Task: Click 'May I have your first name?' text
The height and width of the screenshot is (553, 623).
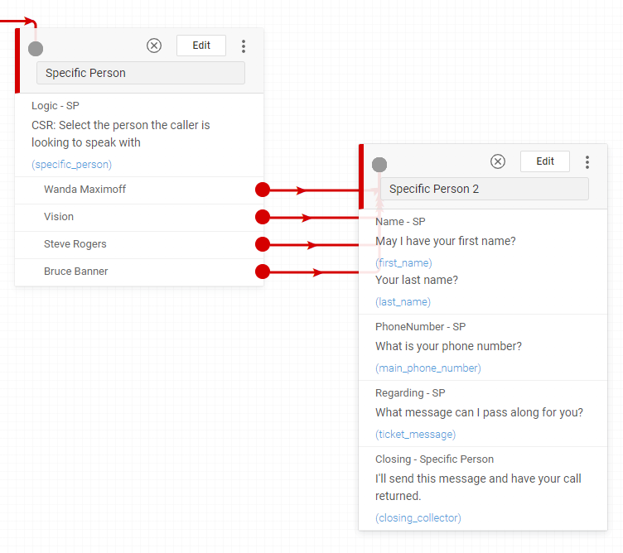Action: (446, 241)
